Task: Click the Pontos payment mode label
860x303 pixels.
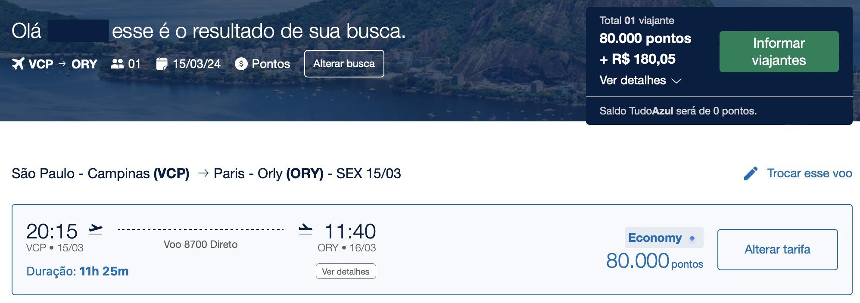Action: (x=271, y=64)
